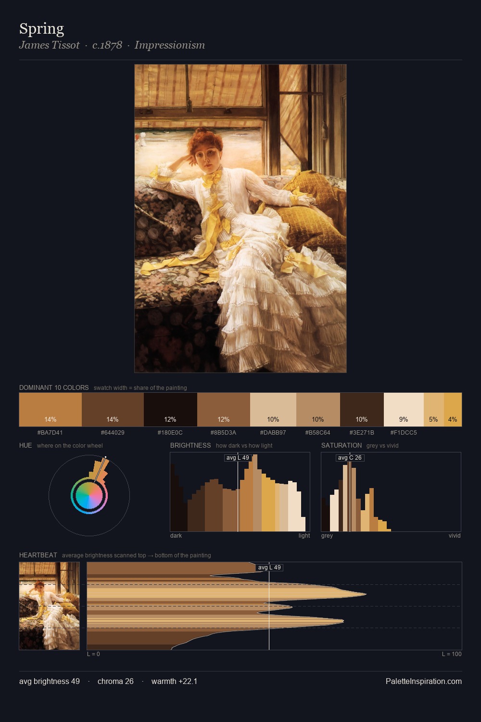Click the hue color wheel chart
This screenshot has width=481, height=722.
point(89,495)
